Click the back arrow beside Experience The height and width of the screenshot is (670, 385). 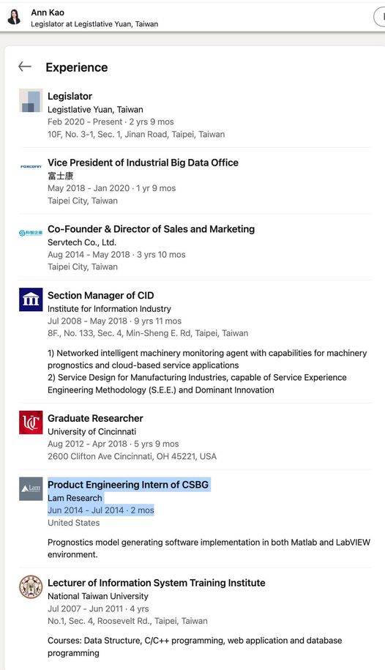tap(25, 66)
